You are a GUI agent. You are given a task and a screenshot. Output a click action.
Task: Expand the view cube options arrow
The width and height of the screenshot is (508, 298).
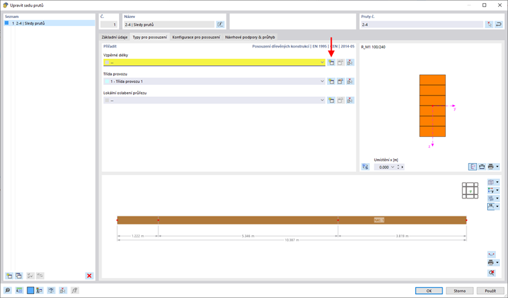pos(497,182)
